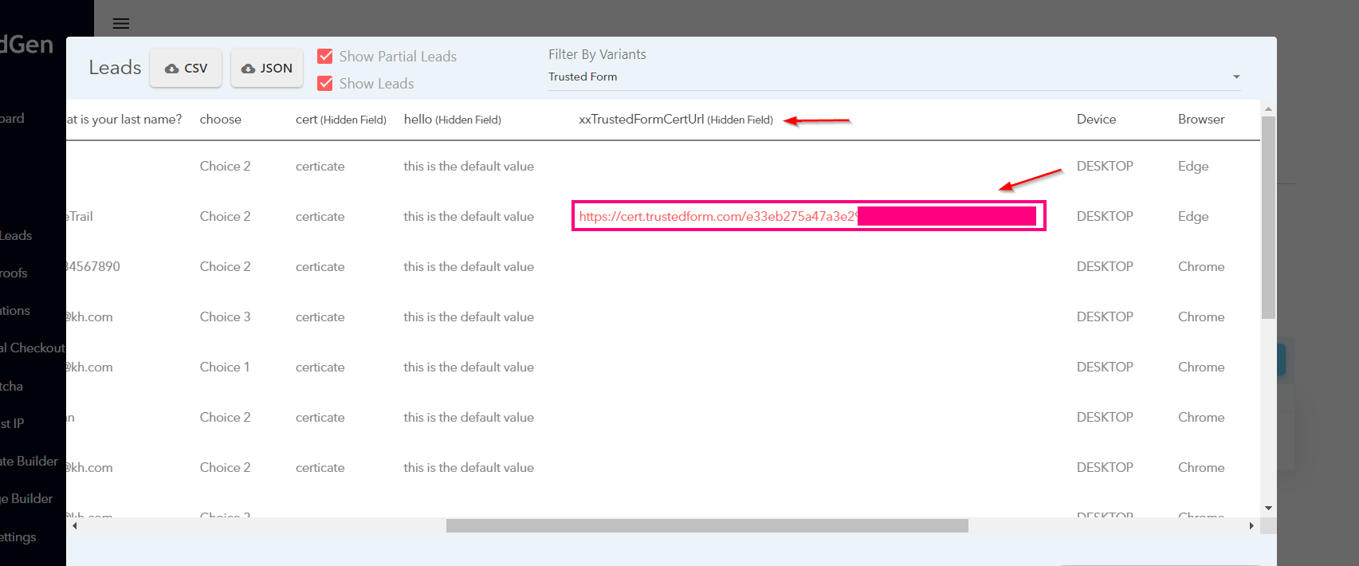
Task: Click the scroll right arrow under table
Action: (x=1251, y=525)
